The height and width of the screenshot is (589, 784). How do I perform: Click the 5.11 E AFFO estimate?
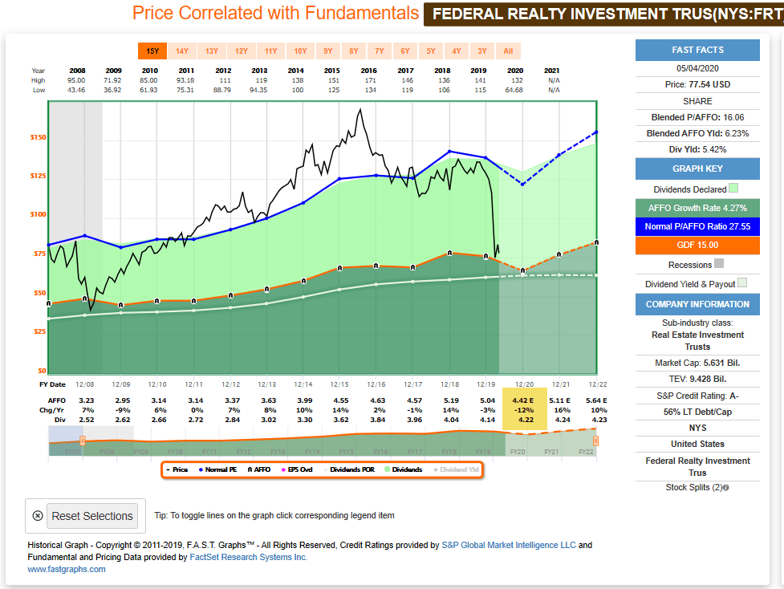[x=560, y=400]
